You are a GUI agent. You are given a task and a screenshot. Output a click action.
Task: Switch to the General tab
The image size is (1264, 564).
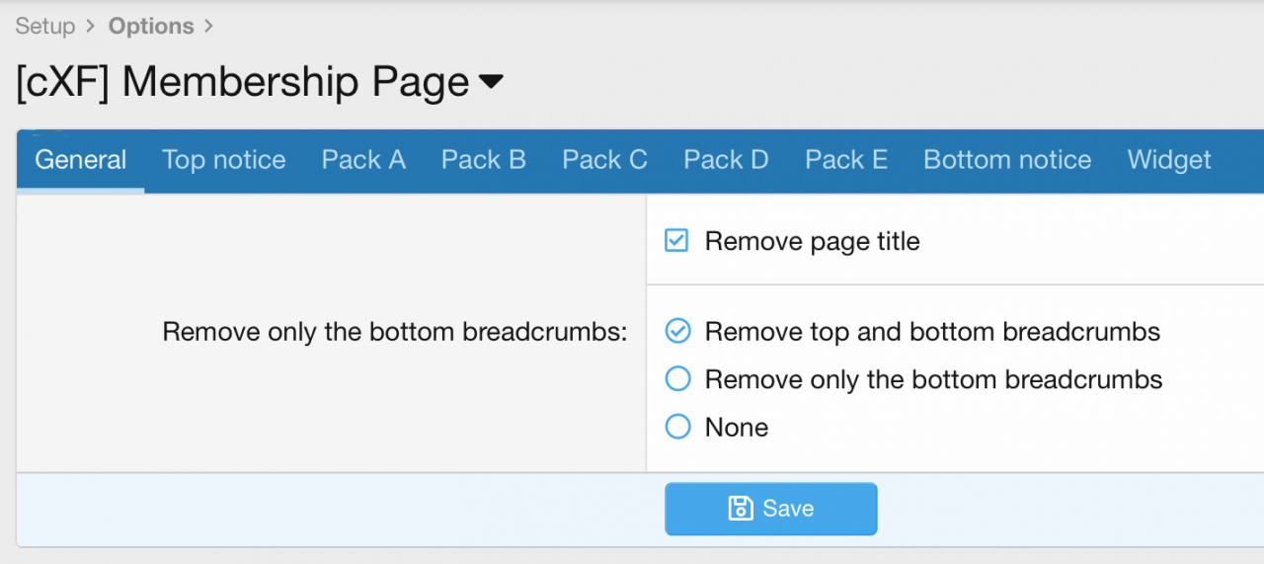point(81,160)
